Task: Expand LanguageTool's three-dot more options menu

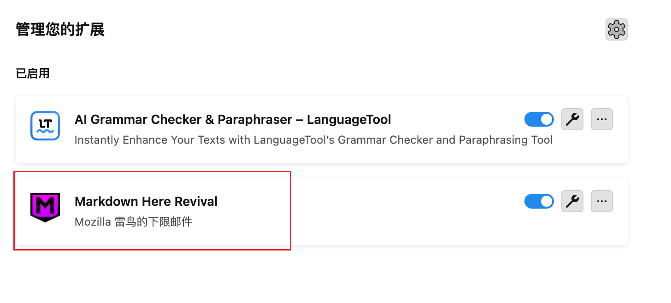Action: click(x=601, y=120)
